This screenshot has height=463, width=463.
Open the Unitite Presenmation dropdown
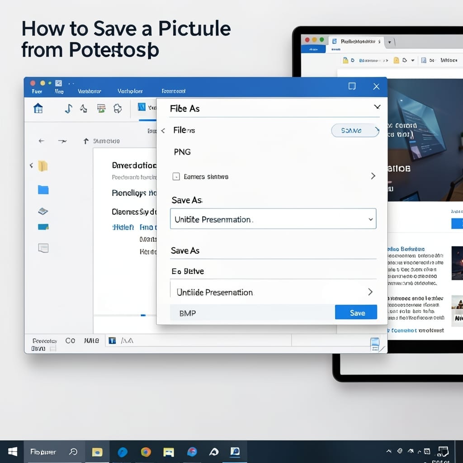273,219
